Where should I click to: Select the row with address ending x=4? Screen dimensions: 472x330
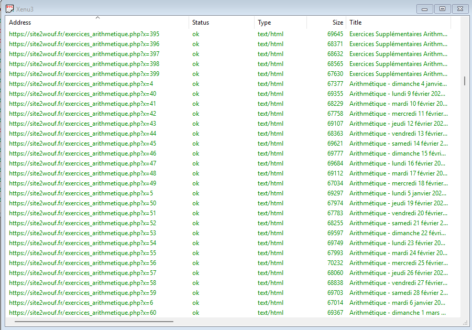click(x=81, y=84)
